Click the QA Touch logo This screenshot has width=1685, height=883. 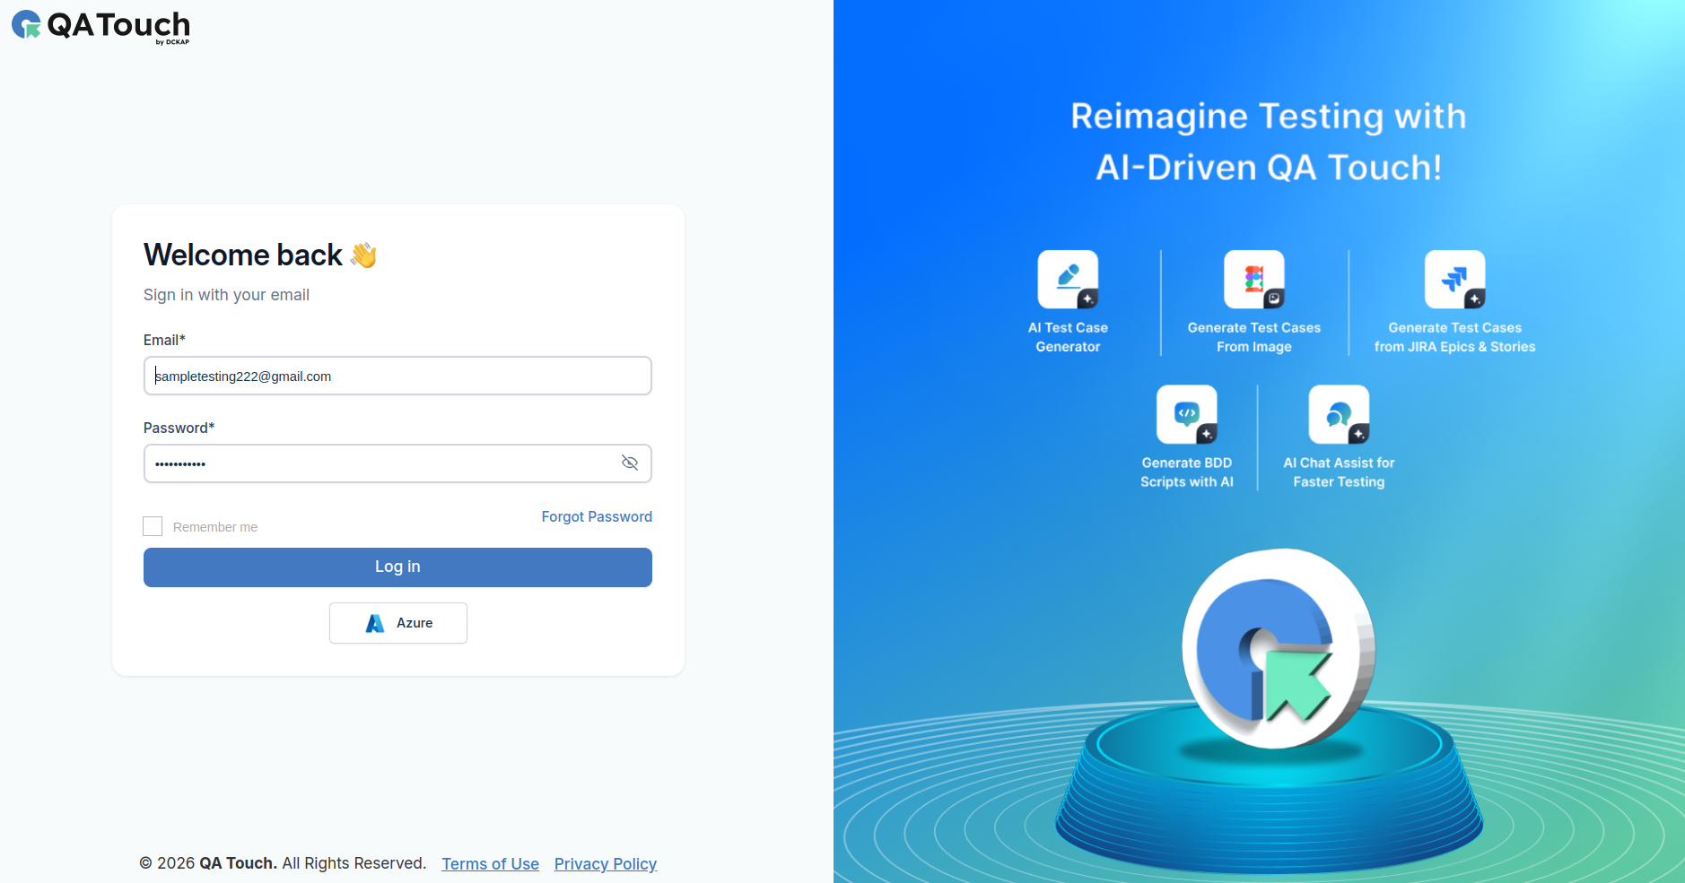[100, 26]
